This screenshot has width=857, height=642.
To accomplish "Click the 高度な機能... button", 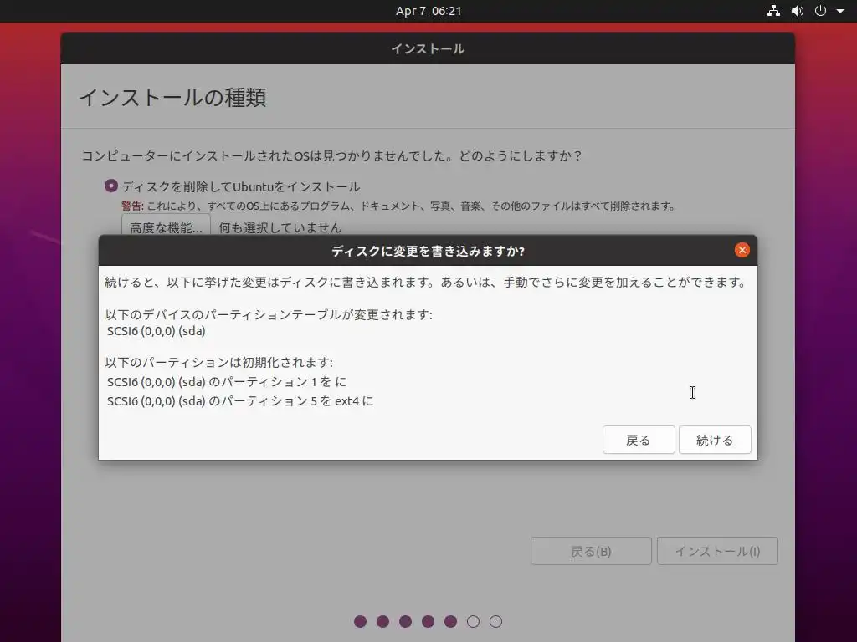I will (167, 226).
